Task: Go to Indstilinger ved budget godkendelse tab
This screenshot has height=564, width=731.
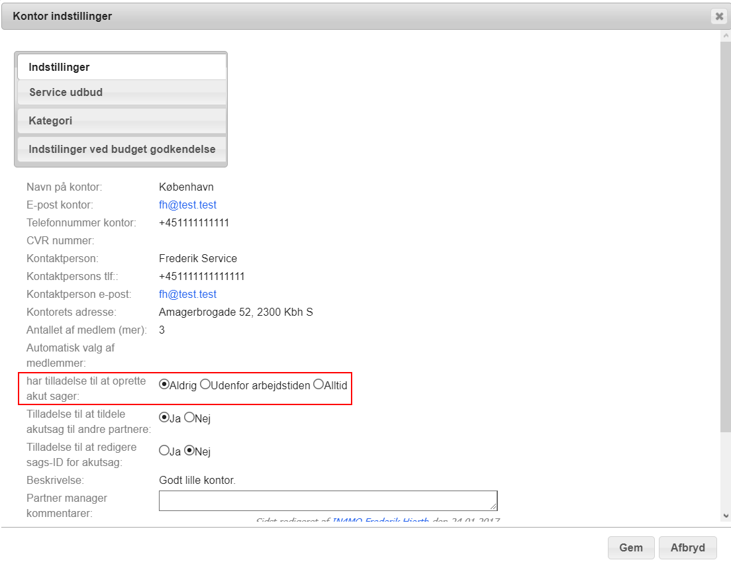Action: [121, 150]
